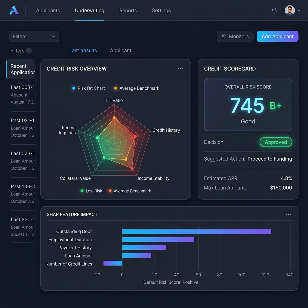This screenshot has height=308, width=308.
Task: Click the app logo icon
Action: (14, 11)
